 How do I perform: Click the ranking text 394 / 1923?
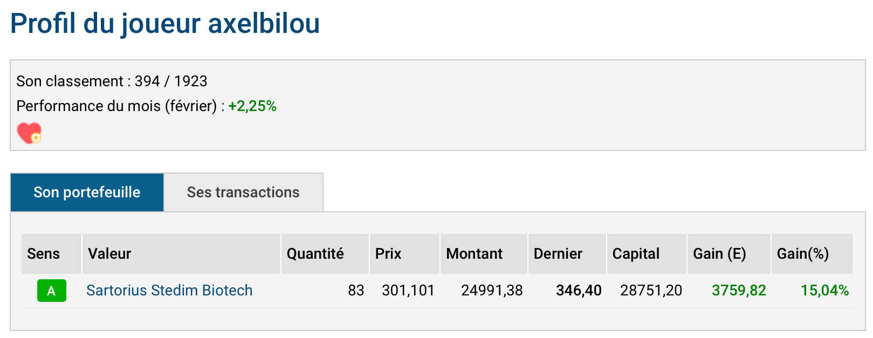171,81
